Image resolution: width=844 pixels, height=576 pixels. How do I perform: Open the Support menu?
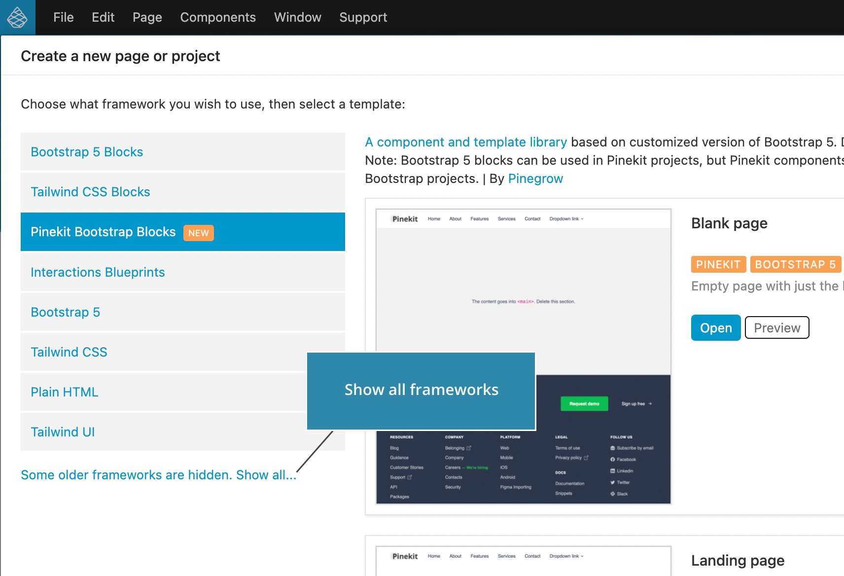pos(363,17)
